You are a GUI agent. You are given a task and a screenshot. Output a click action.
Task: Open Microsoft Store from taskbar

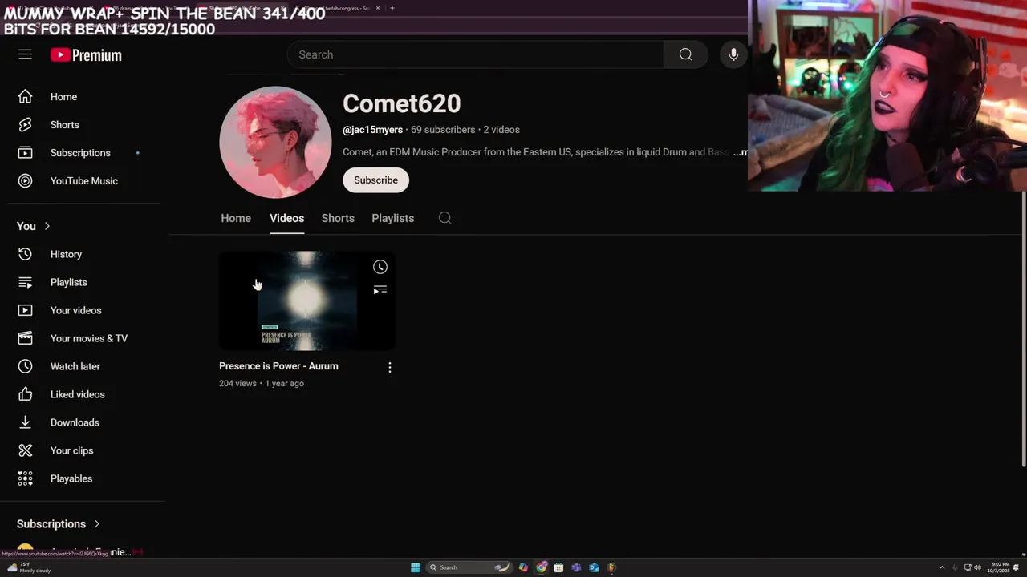click(558, 567)
